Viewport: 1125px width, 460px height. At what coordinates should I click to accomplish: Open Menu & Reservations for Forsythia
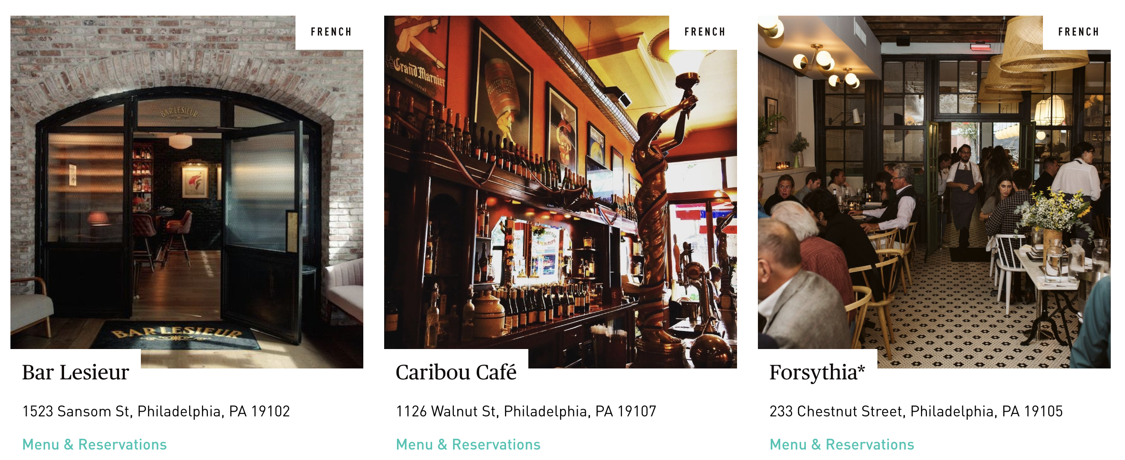842,444
